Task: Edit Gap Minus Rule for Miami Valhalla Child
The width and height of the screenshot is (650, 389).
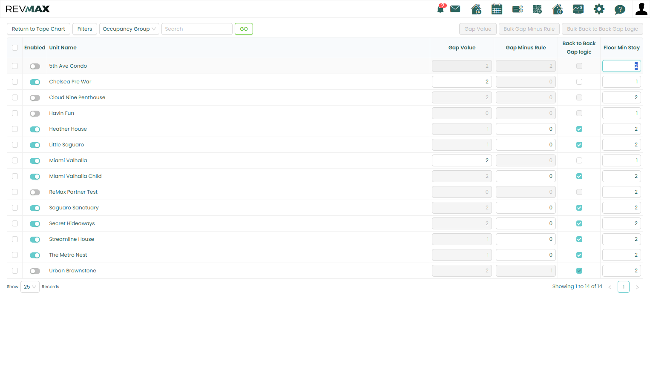Action: click(526, 176)
